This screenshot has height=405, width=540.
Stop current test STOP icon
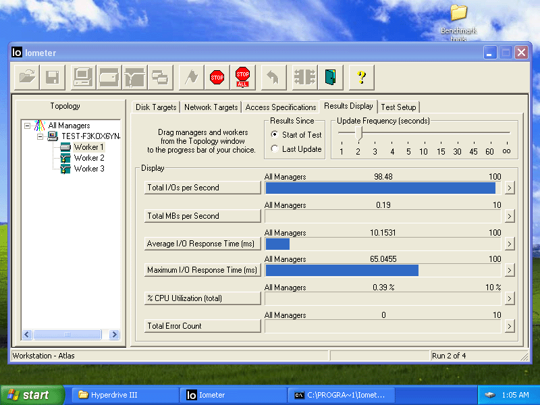point(217,77)
